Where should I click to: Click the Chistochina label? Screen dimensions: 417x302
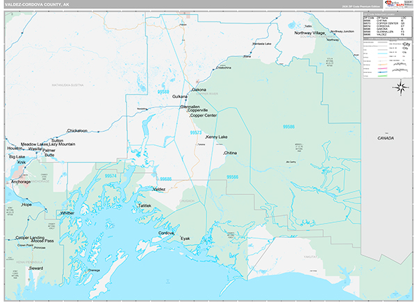pos(224,68)
